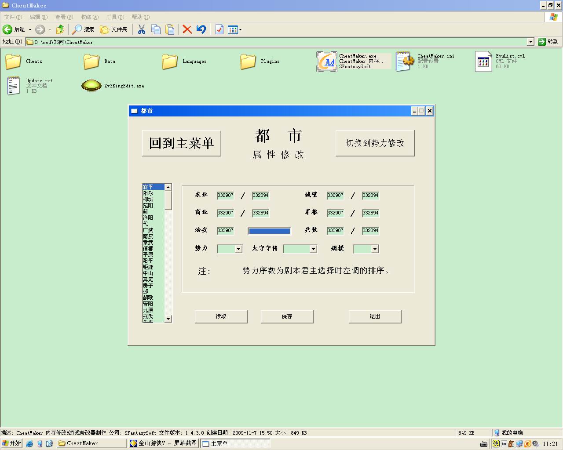Select the Languages folder
This screenshot has width=563, height=450.
[170, 62]
